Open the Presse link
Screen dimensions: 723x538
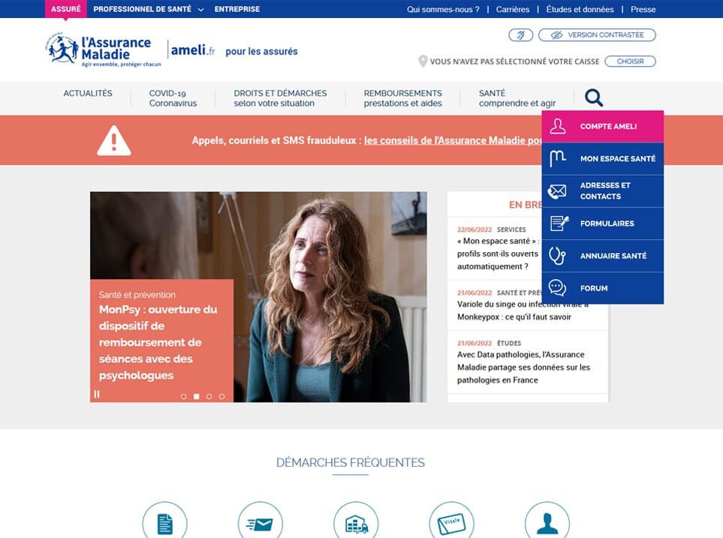(643, 9)
